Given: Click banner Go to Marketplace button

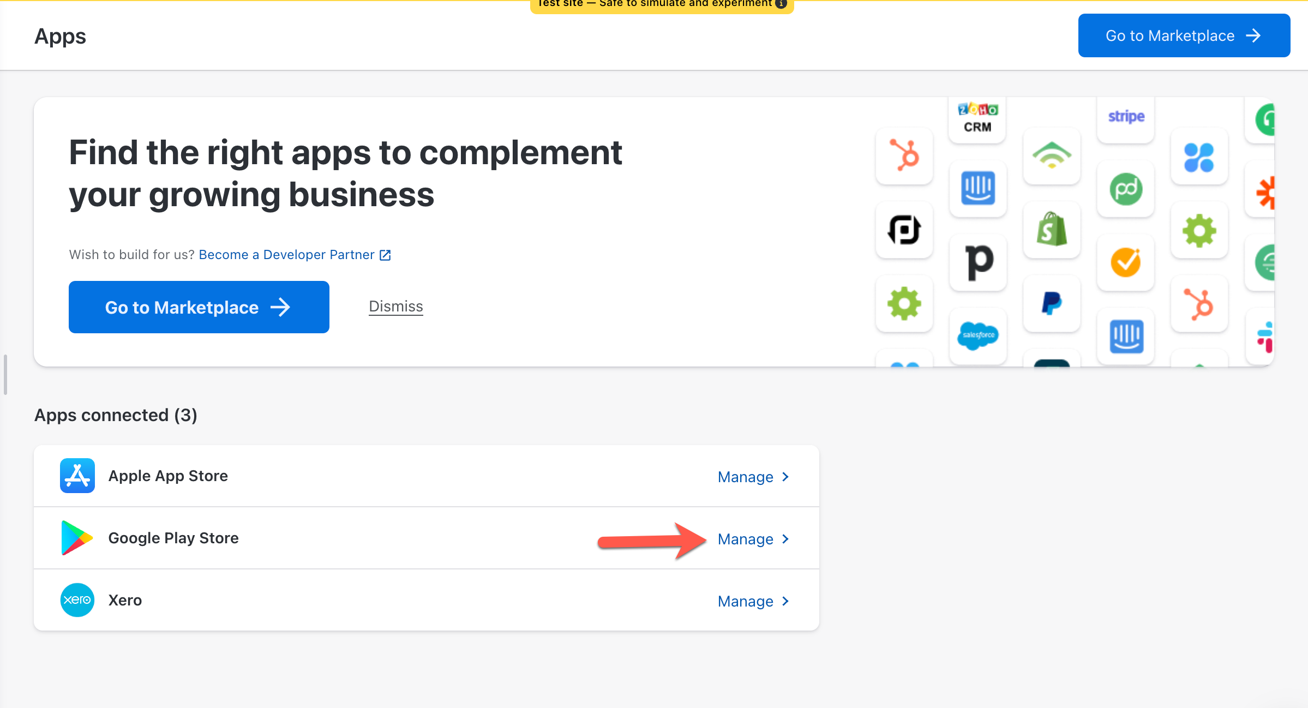Looking at the screenshot, I should (199, 307).
